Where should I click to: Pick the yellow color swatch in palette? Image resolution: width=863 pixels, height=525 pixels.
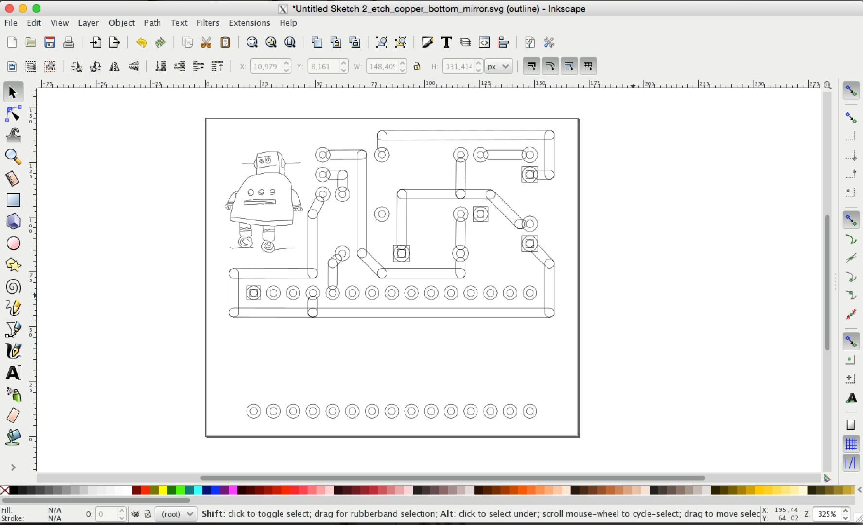162,490
